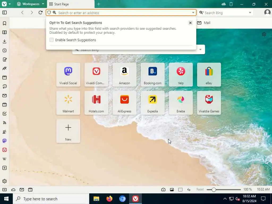The width and height of the screenshot is (272, 204).
Task: Open the Booking.com speed dial
Action: 153,75
